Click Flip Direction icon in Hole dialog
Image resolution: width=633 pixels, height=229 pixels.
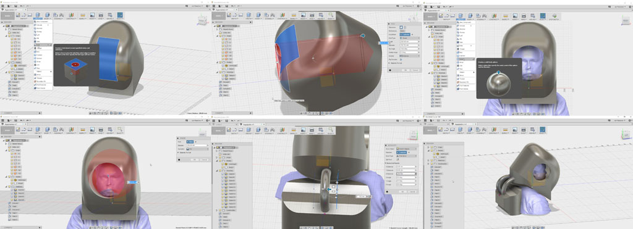[x=401, y=59]
